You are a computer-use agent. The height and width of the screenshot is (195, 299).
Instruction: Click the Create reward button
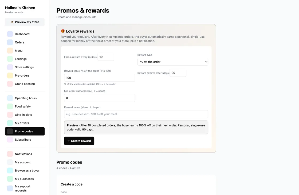click(x=79, y=141)
